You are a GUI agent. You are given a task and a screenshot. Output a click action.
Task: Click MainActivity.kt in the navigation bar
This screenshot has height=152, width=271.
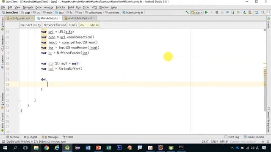pyautogui.click(x=133, y=12)
